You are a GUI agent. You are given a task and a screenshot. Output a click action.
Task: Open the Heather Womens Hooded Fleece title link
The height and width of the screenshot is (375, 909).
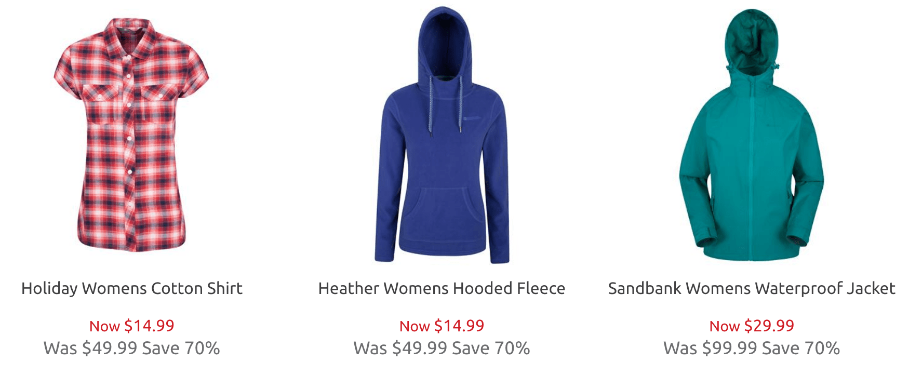[442, 288]
